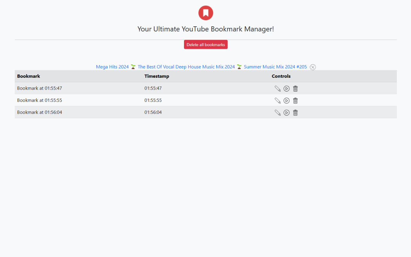The image size is (411, 257).
Task: Click the Bookmark column header
Action: (x=78, y=76)
